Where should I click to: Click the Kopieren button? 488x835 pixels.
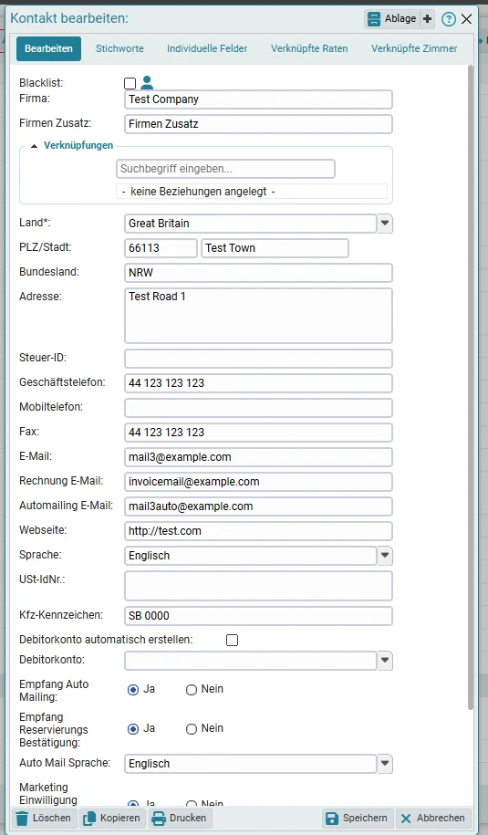pos(113,818)
